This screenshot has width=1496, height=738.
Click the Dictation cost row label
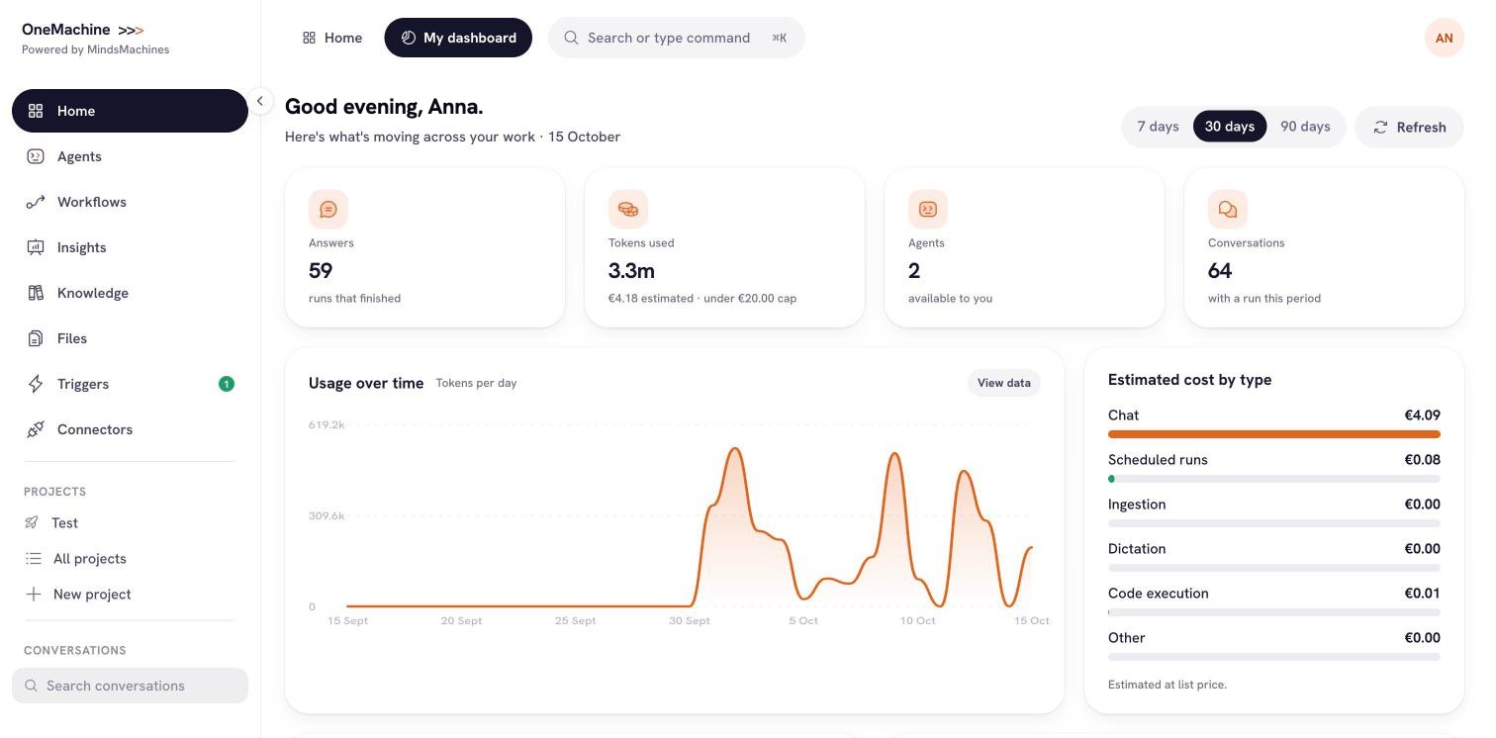(1137, 548)
